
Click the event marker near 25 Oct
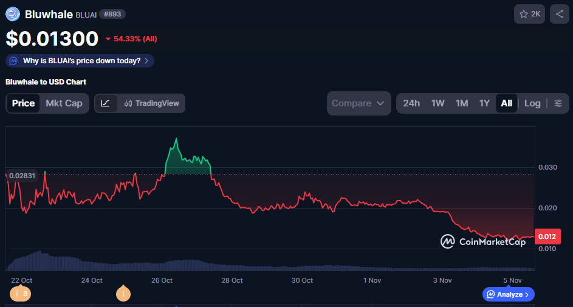point(123,293)
